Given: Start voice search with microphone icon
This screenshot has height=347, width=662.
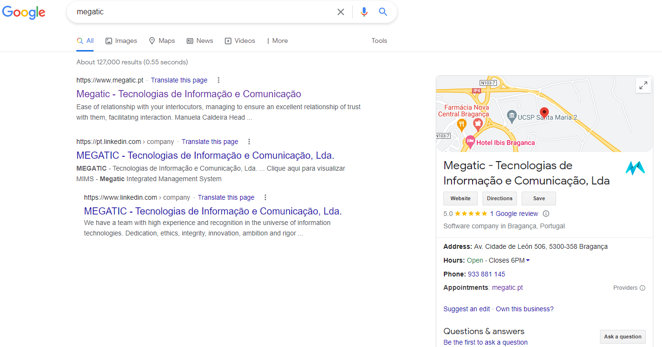Looking at the screenshot, I should (x=364, y=12).
